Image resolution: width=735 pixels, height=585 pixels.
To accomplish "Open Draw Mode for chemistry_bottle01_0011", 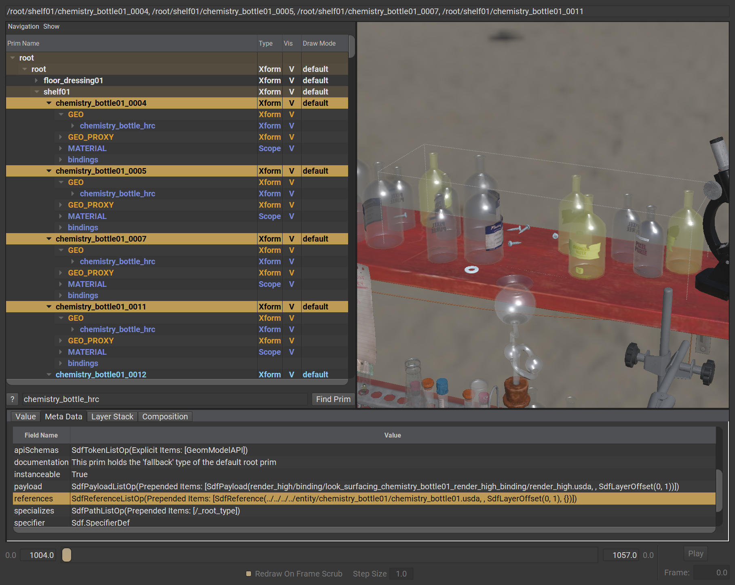I will click(315, 307).
